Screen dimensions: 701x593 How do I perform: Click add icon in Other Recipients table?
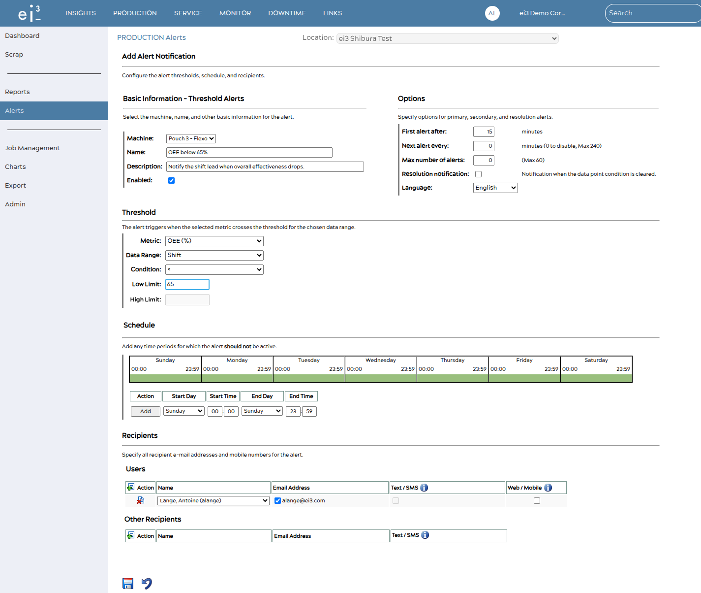pyautogui.click(x=130, y=535)
